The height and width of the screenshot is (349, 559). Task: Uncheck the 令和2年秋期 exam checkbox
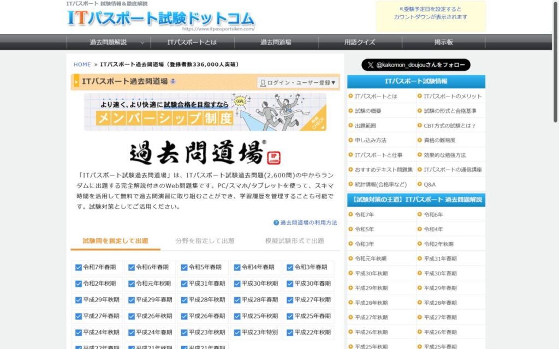point(79,284)
